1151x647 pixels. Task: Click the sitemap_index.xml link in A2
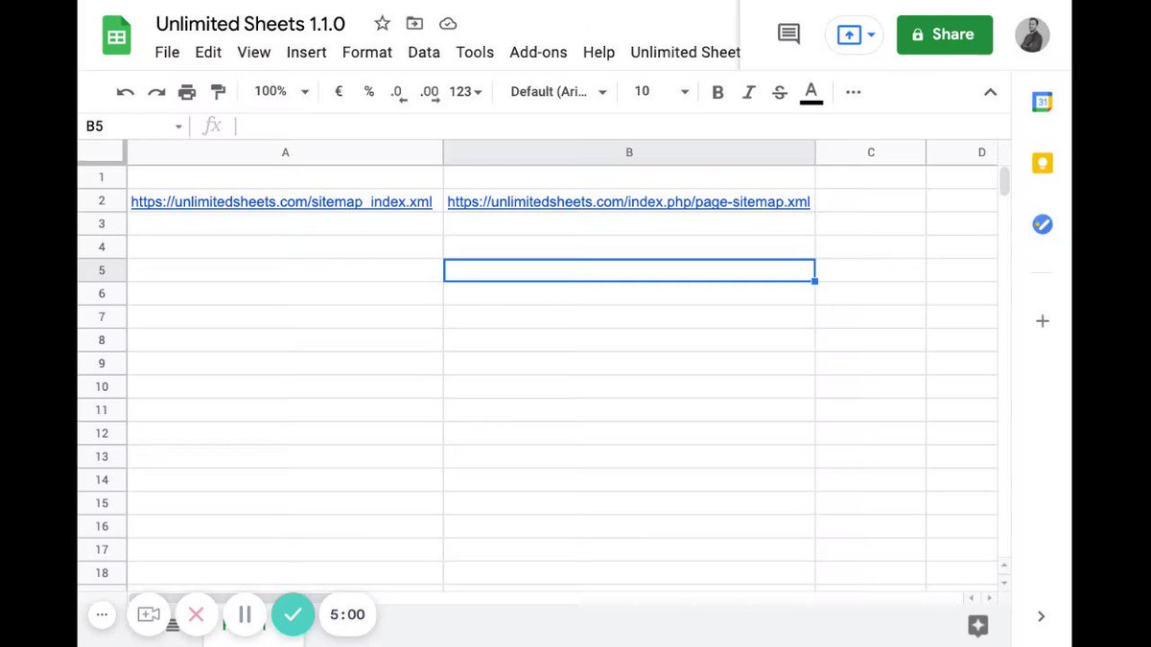[x=282, y=202]
